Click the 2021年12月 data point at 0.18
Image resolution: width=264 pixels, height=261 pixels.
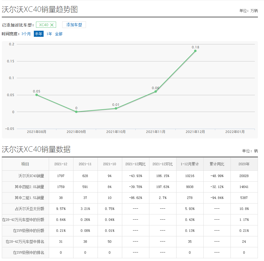pyautogui.click(x=195, y=51)
